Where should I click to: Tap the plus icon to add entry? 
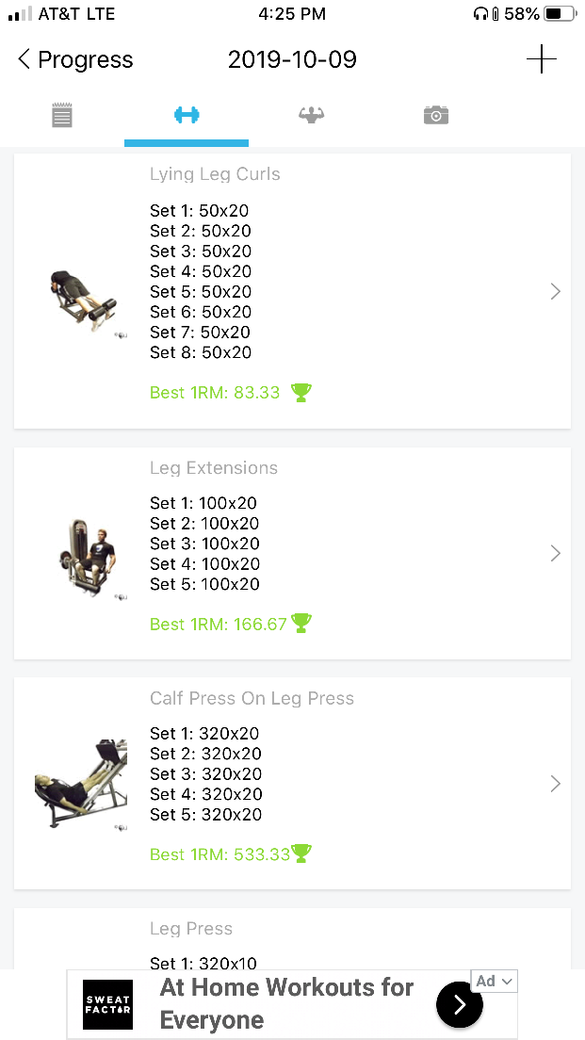tap(542, 59)
